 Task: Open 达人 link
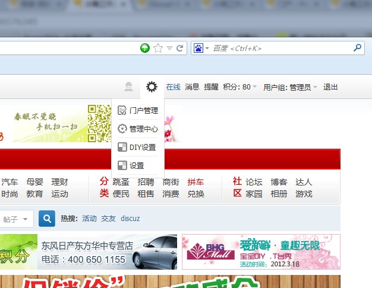(x=304, y=182)
